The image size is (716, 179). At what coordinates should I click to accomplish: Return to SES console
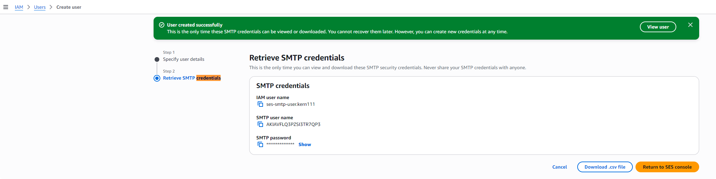click(x=667, y=167)
